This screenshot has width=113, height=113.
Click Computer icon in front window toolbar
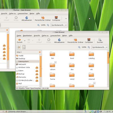coord(89,41)
